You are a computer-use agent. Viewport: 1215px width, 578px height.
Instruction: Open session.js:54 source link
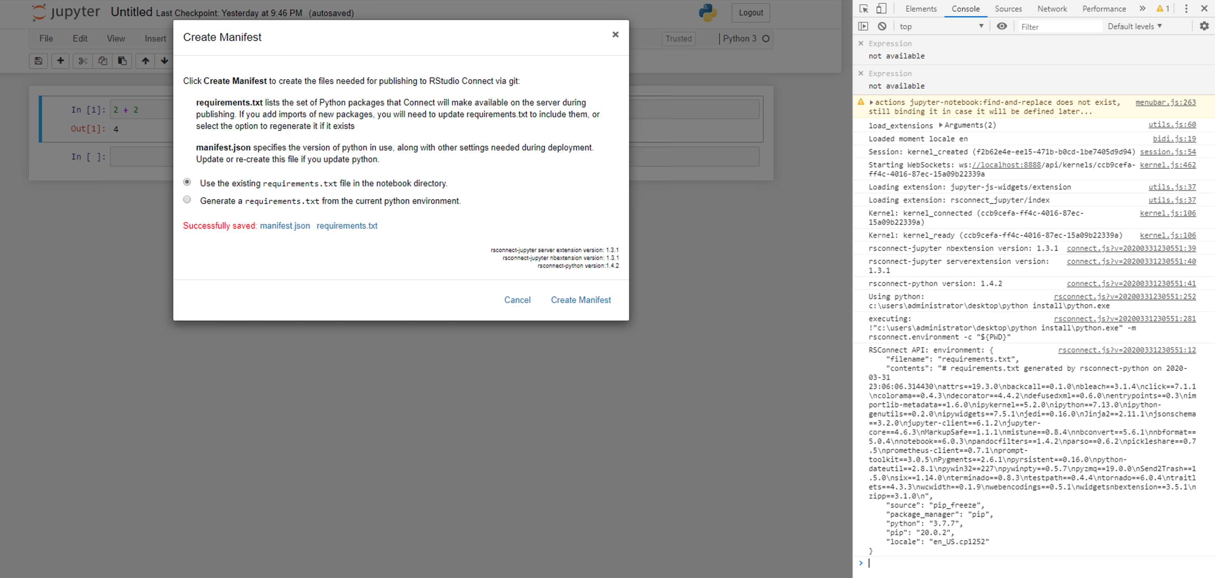click(1168, 152)
